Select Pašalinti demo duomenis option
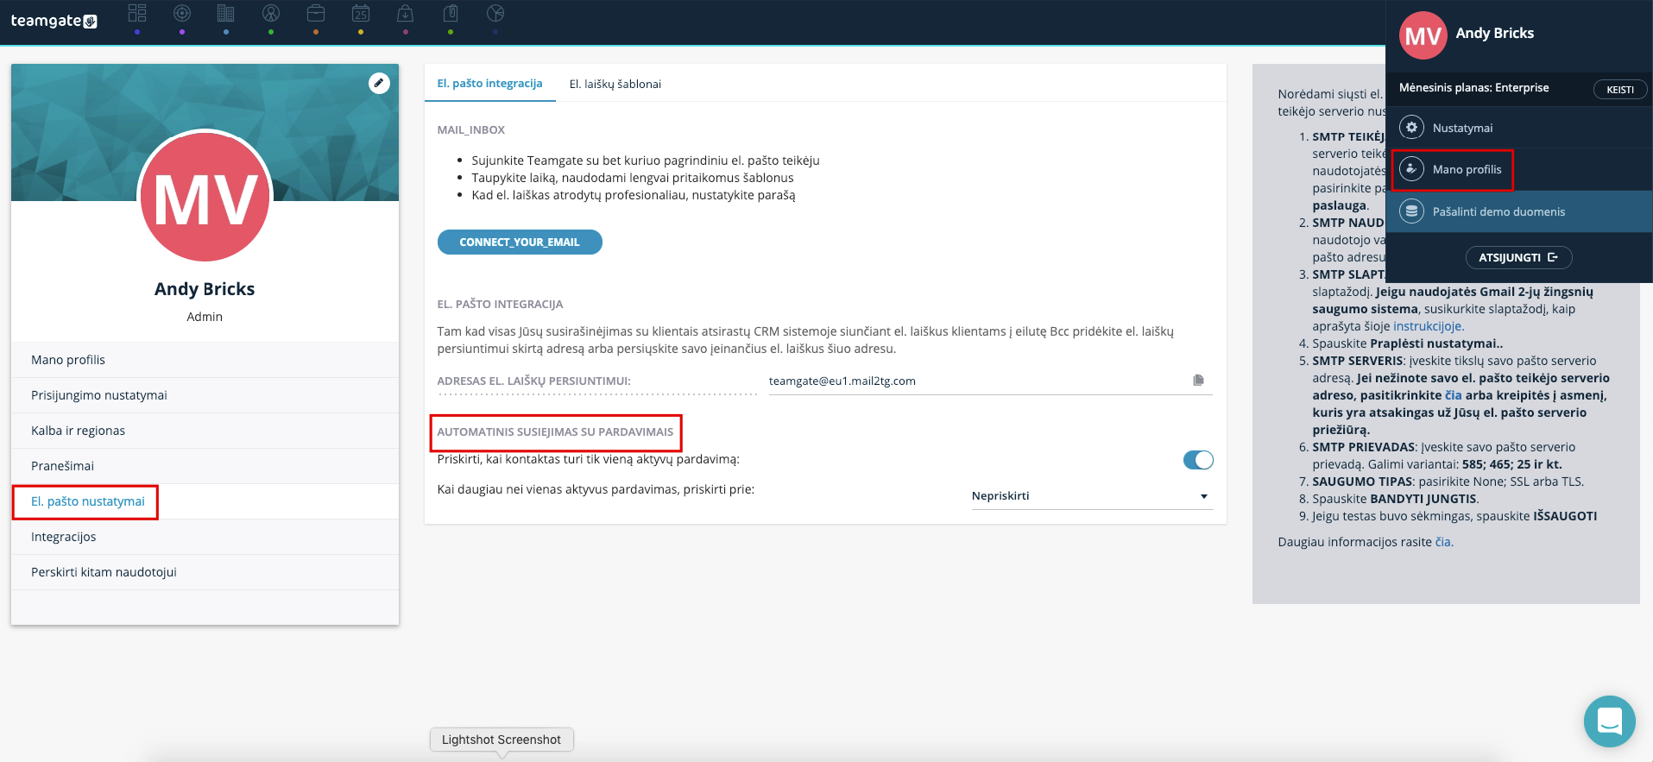Image resolution: width=1653 pixels, height=762 pixels. (x=1518, y=211)
